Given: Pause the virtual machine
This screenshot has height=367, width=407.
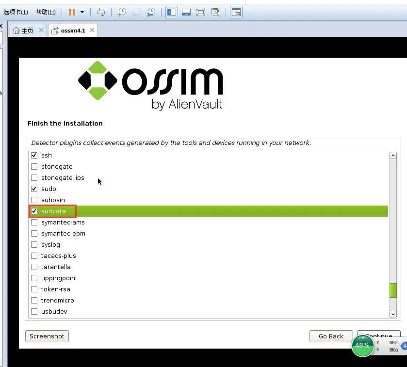Looking at the screenshot, I should pos(72,12).
